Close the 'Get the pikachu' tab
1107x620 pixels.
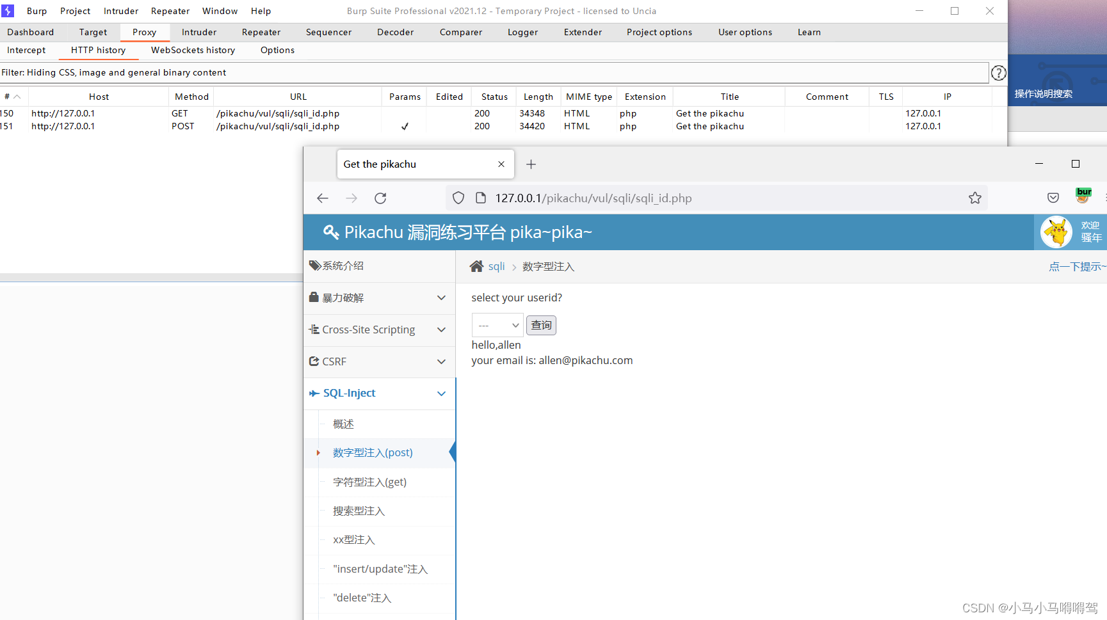[x=501, y=164]
